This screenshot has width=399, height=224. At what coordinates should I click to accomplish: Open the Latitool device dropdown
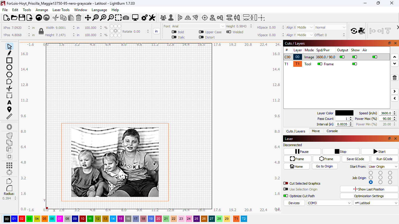(x=376, y=203)
